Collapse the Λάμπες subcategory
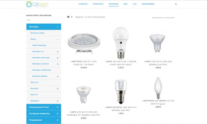The height and width of the screenshot is (124, 207). 58,39
